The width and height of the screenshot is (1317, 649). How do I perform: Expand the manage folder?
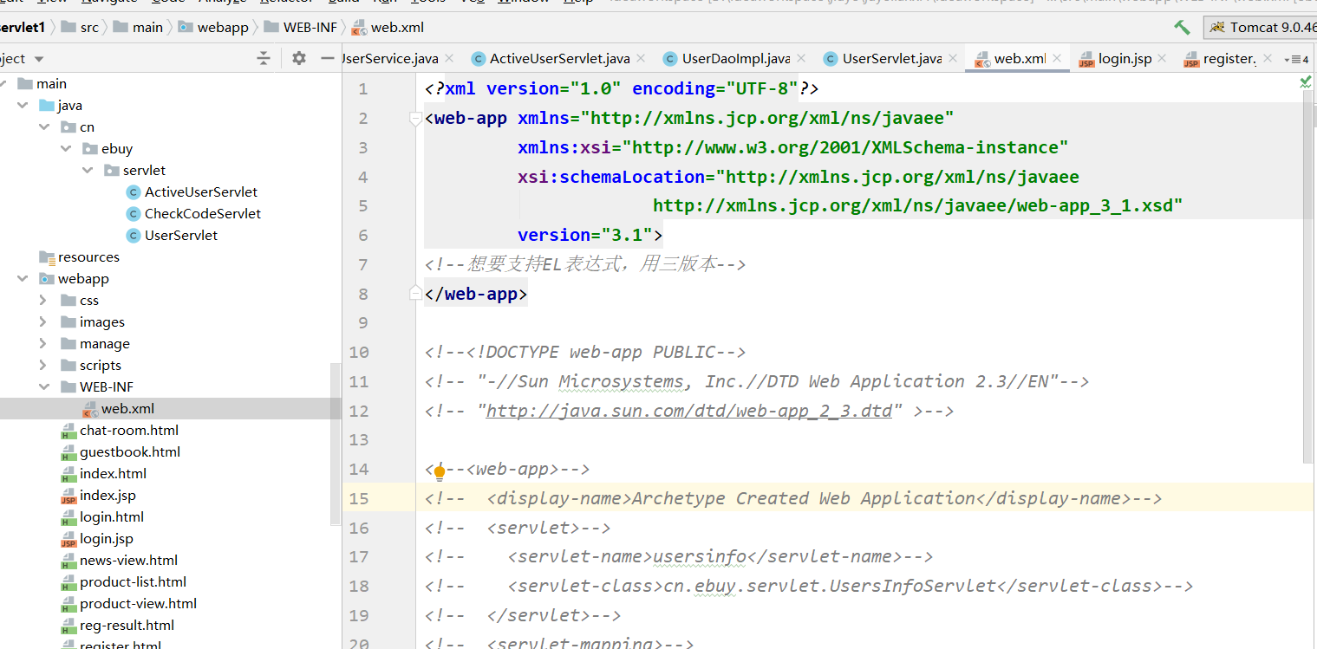point(44,344)
